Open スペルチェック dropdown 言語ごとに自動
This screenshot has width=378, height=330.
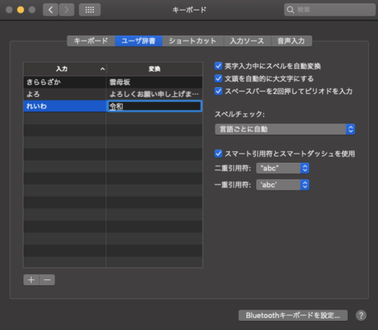click(x=285, y=129)
